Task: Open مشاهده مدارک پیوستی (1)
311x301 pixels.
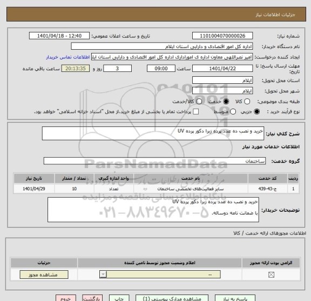Action: (172, 298)
